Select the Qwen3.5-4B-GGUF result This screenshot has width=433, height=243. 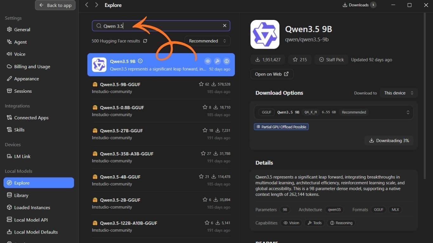point(161,180)
